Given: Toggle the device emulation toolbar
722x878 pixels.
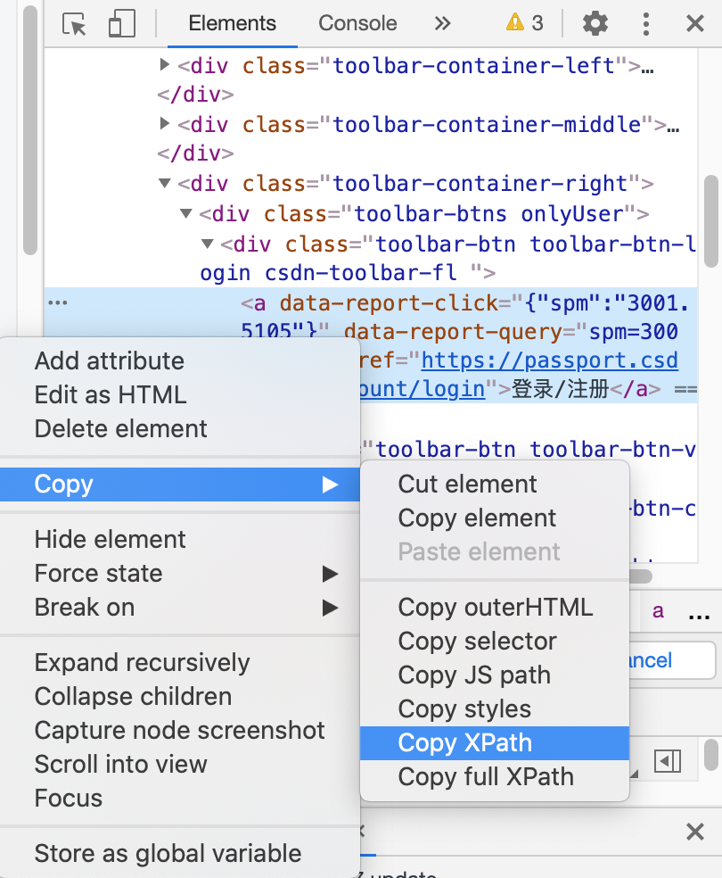Looking at the screenshot, I should point(120,24).
